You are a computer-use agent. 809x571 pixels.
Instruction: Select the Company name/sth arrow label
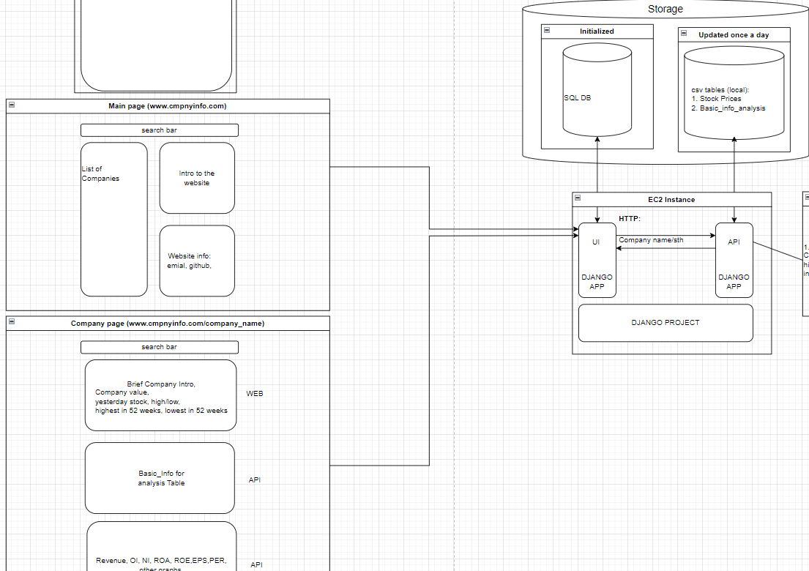651,240
